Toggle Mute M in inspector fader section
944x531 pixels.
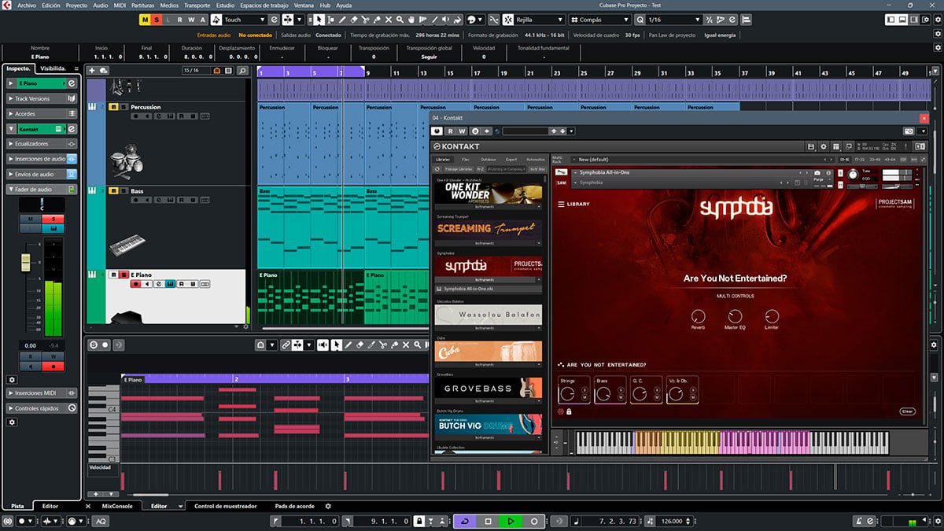(x=31, y=218)
